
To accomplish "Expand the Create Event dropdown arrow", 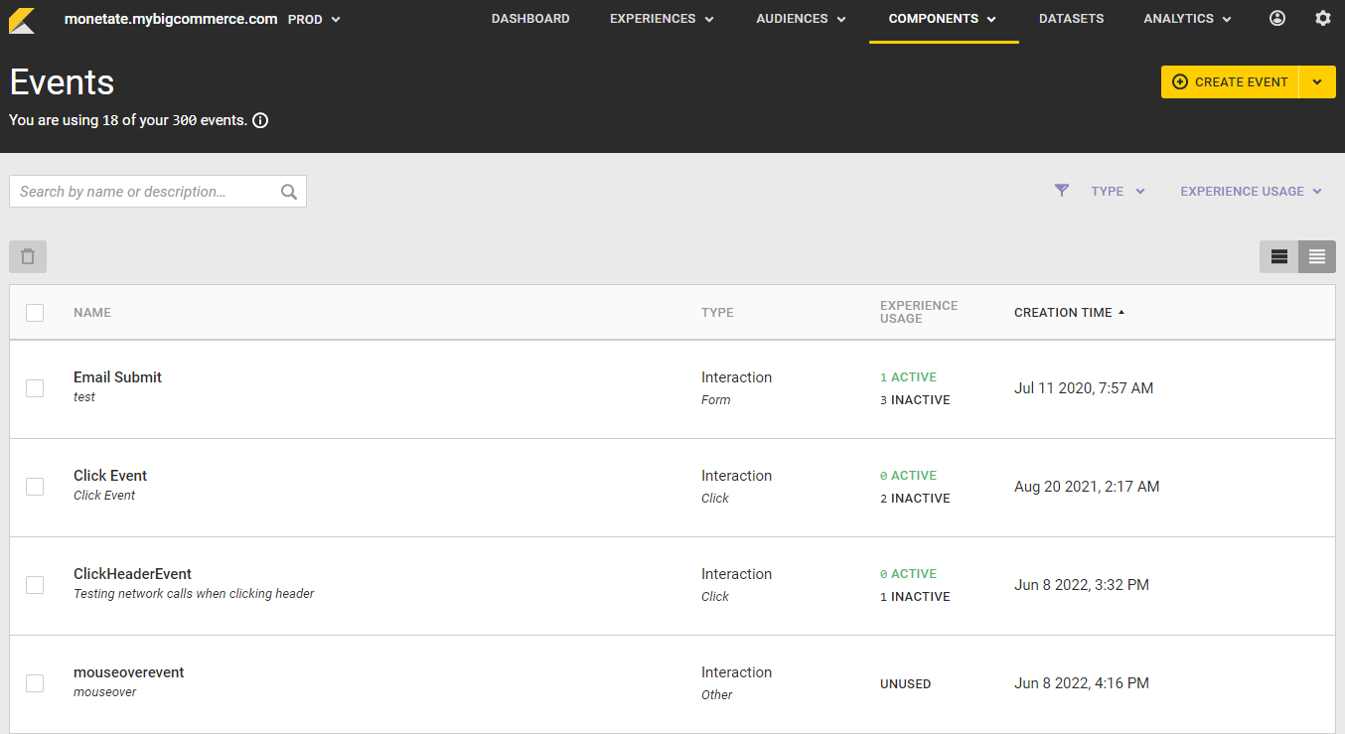I will point(1317,82).
